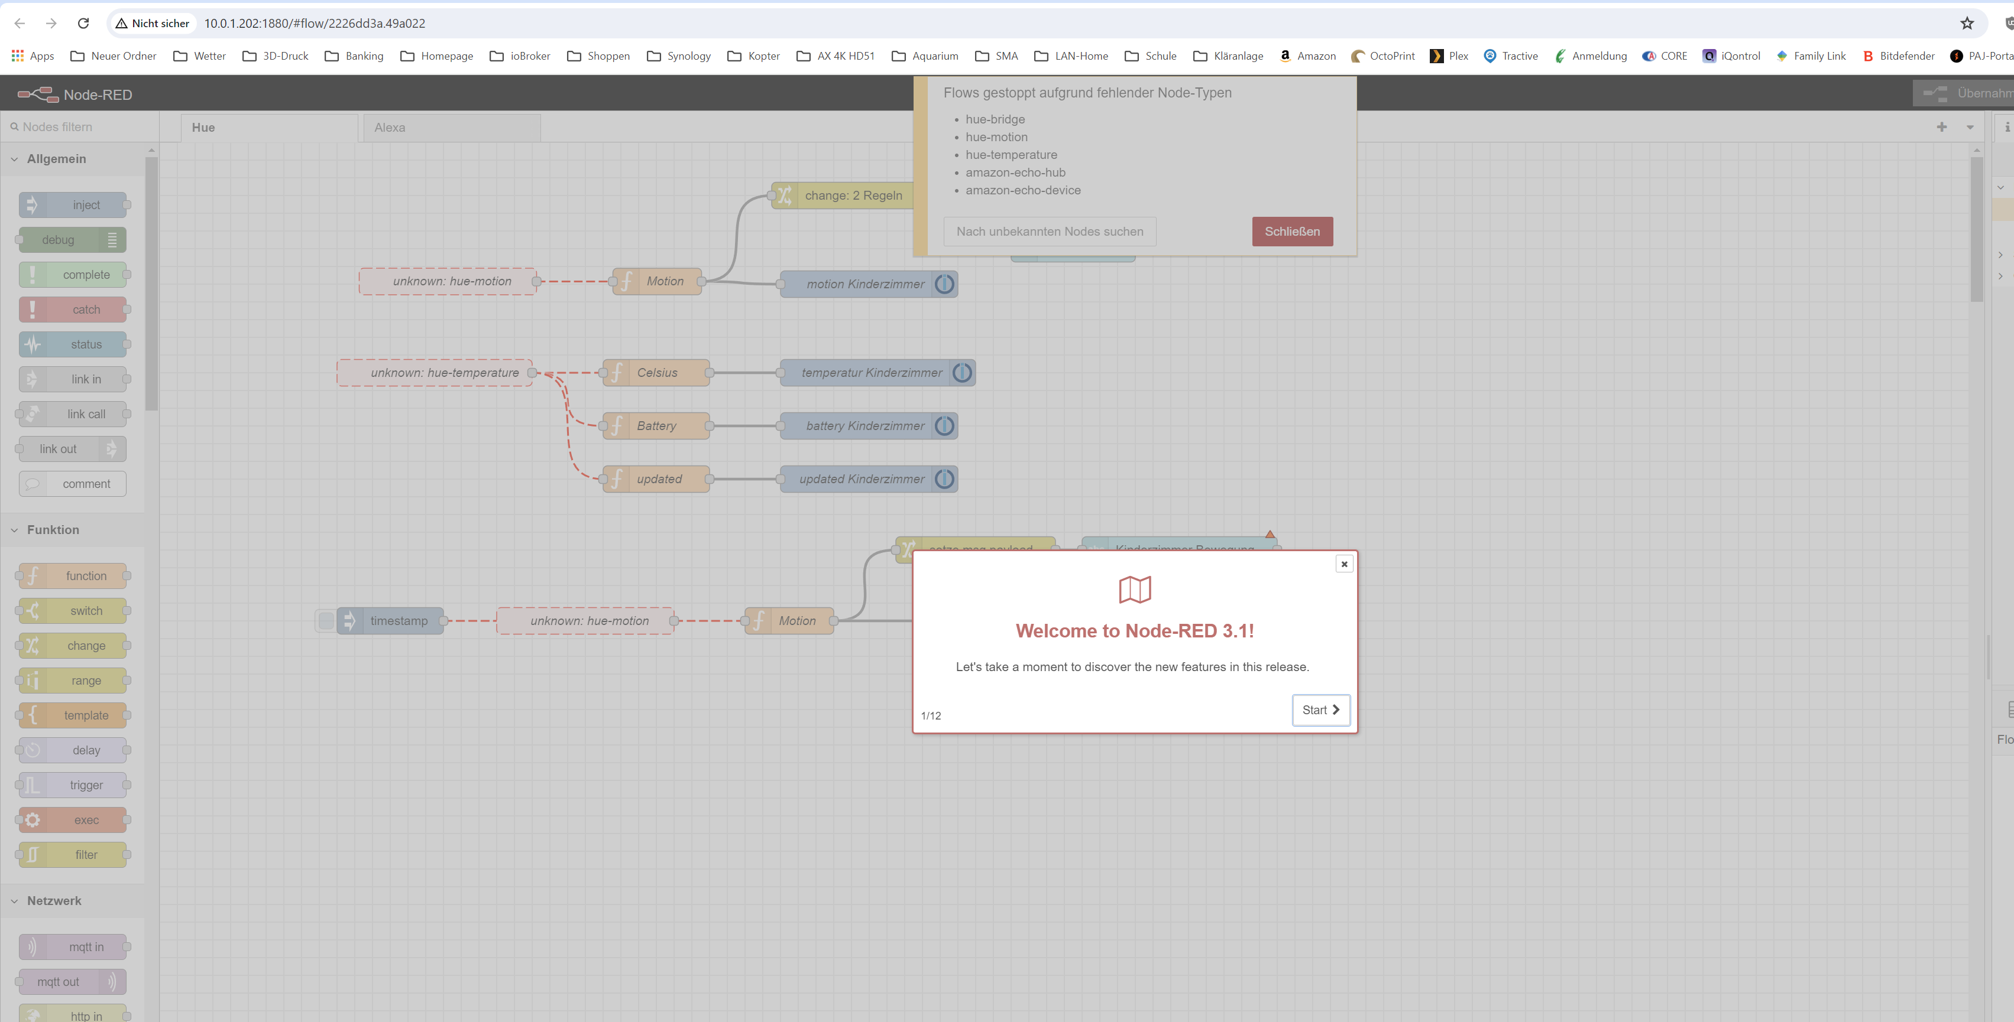Toggle the motion Kinderzimmer node button
This screenshot has height=1022, width=2014.
(946, 284)
